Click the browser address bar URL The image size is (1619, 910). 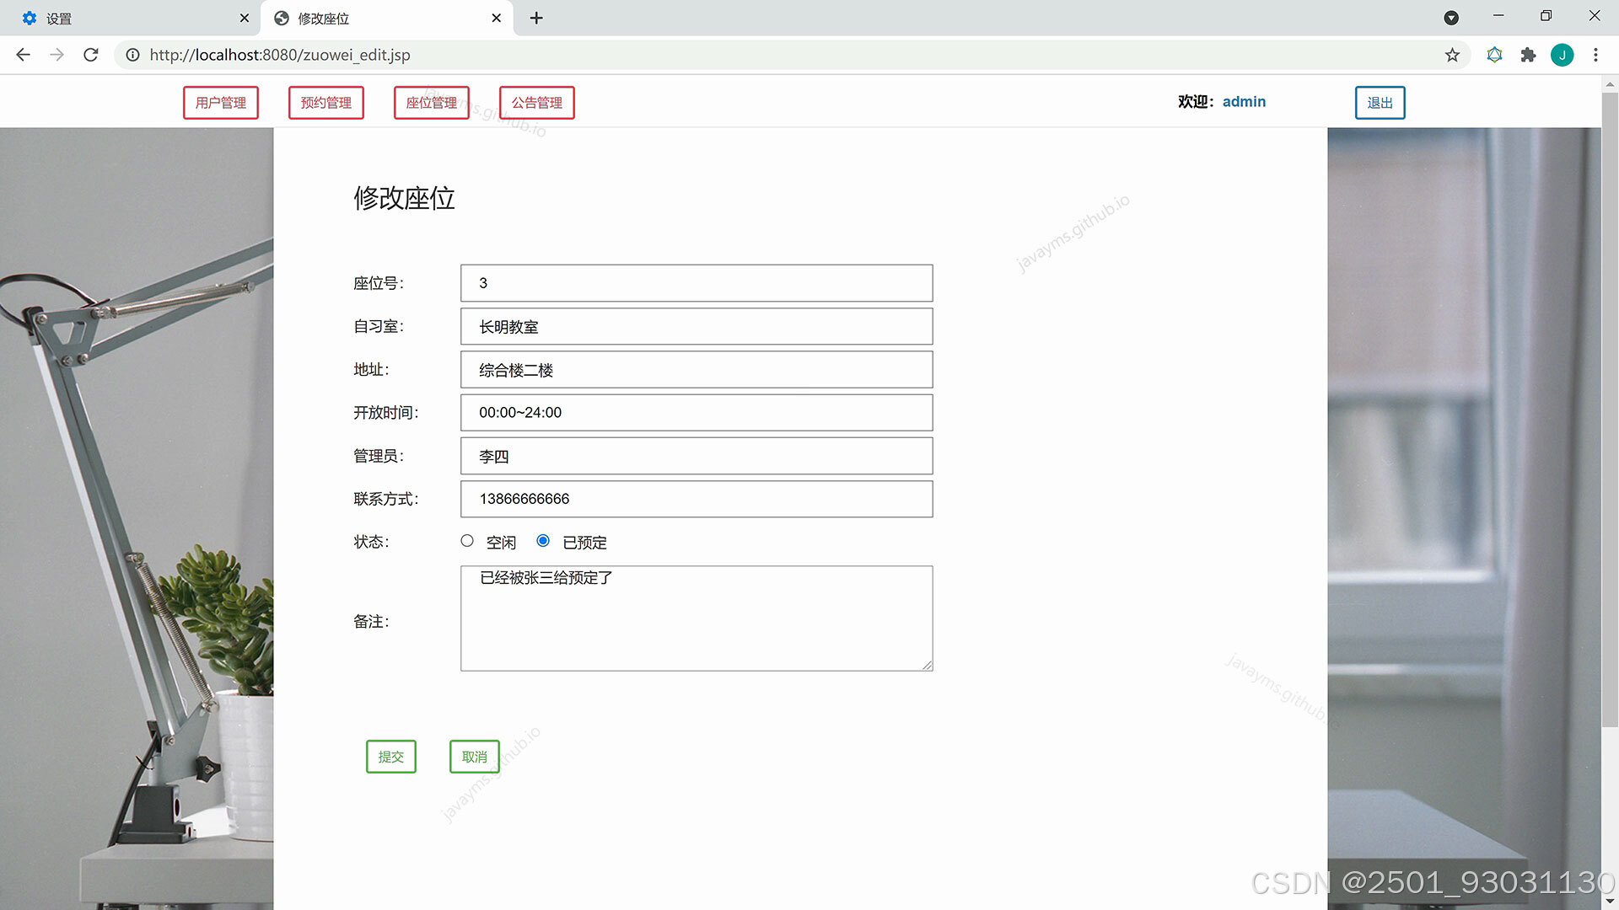(x=280, y=55)
